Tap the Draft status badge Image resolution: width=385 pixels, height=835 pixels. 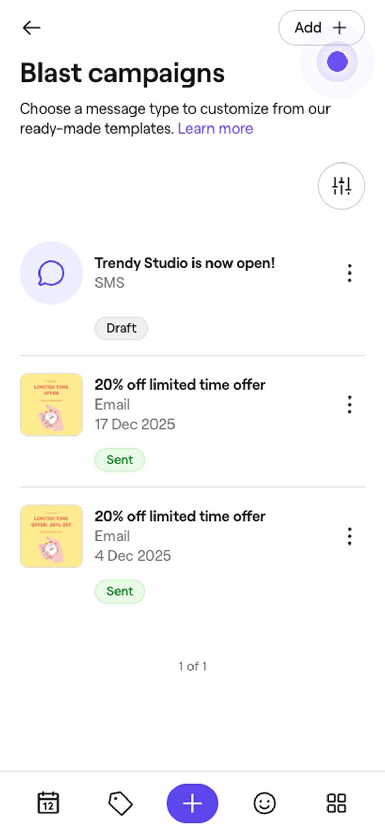pyautogui.click(x=121, y=328)
